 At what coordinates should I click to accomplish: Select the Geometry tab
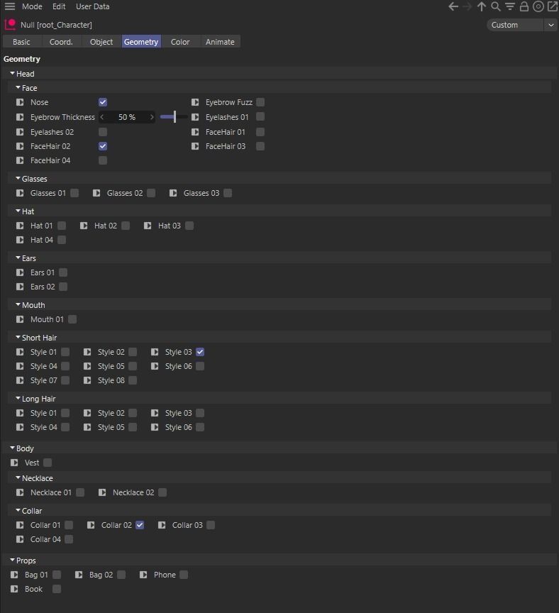[x=141, y=41]
